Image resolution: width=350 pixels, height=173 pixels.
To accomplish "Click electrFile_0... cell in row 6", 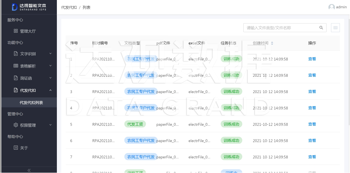I will click(199, 141).
